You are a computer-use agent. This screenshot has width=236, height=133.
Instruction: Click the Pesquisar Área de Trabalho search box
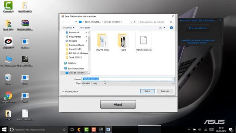pos(156,22)
